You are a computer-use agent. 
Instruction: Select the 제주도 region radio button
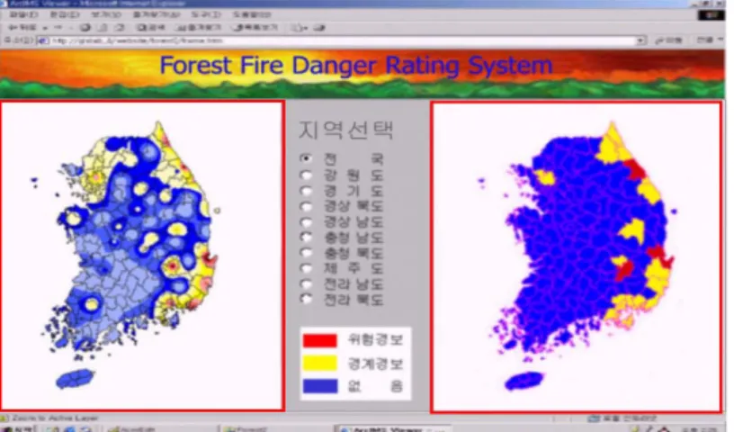(x=306, y=268)
